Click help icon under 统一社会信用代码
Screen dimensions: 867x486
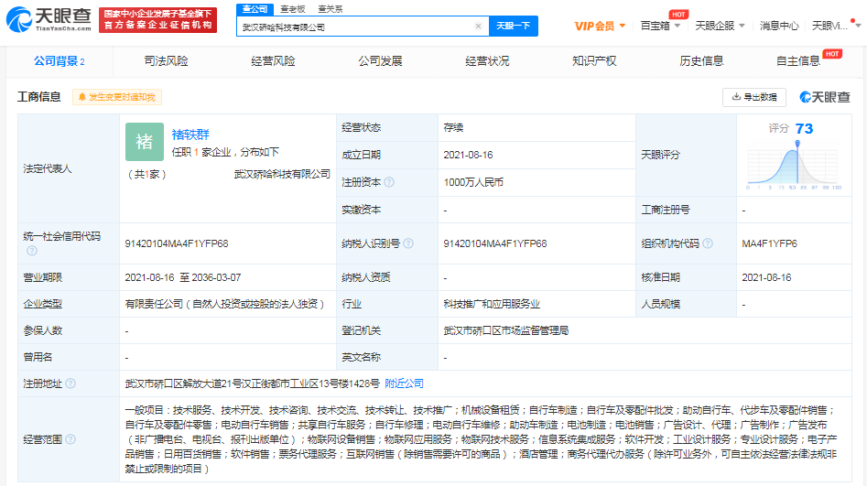pos(32,251)
